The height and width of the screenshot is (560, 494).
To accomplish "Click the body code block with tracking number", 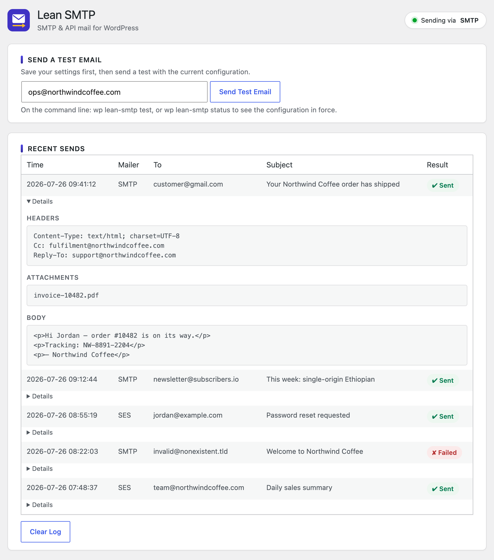I will pyautogui.click(x=247, y=345).
